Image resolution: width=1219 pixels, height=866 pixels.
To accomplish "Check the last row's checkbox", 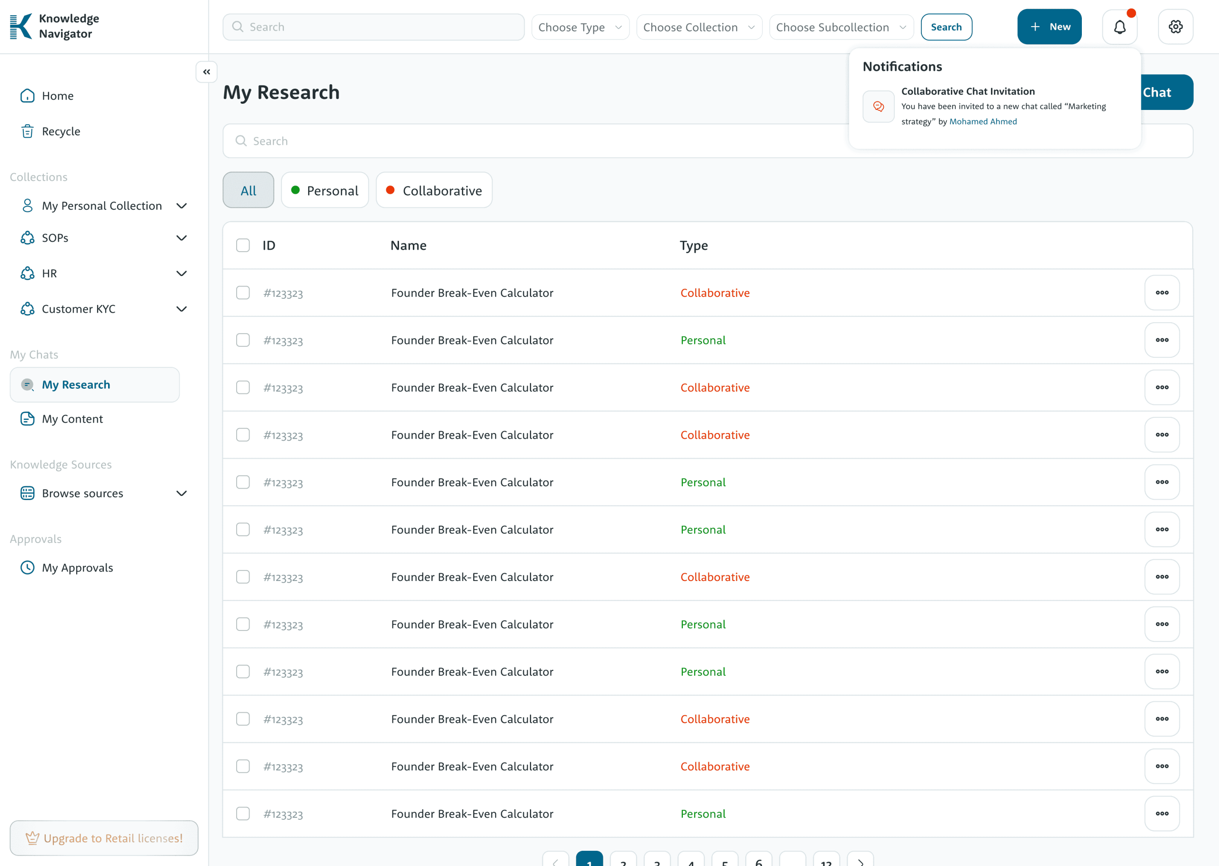I will click(x=243, y=813).
